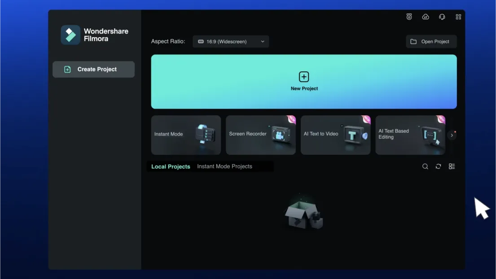The image size is (496, 279).
Task: Click the Open Project button
Action: pyautogui.click(x=431, y=41)
